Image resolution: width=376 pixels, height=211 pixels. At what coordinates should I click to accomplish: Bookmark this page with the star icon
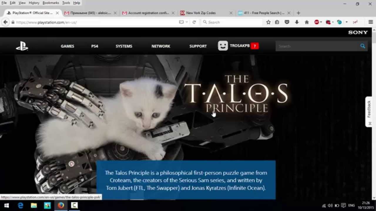click(x=268, y=22)
